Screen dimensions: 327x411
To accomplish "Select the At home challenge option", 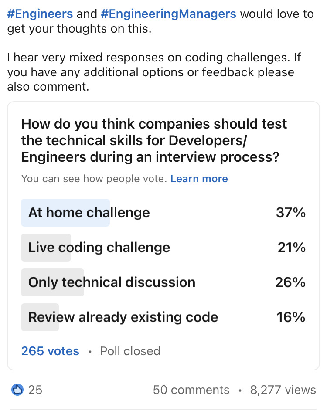I will [x=163, y=213].
